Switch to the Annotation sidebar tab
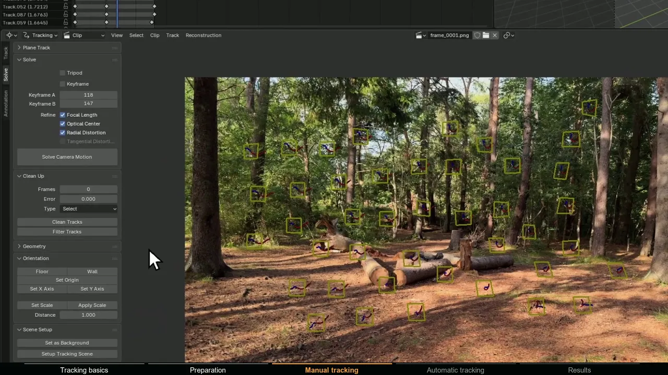The height and width of the screenshot is (375, 668). (x=6, y=103)
